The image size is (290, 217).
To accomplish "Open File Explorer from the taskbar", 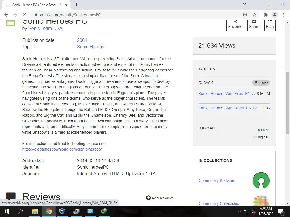I will (35, 211).
